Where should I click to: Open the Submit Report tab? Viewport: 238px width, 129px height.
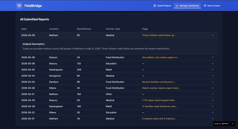162,6
